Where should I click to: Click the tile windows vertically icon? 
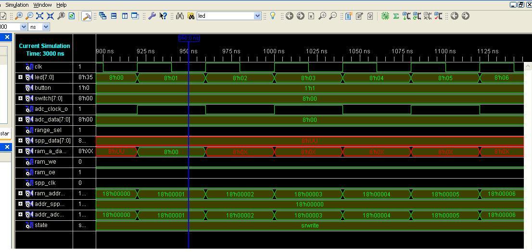click(125, 16)
